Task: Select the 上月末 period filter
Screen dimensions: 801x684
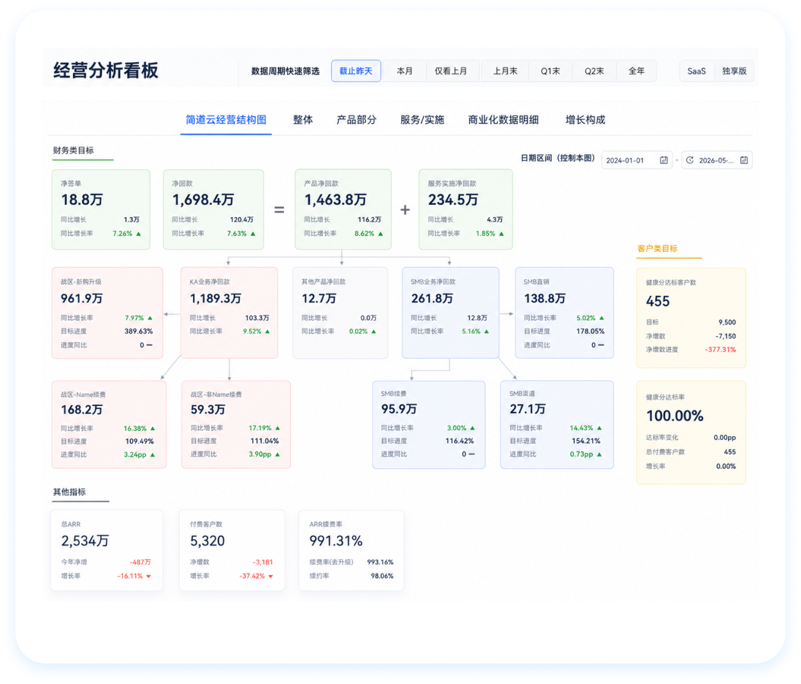Action: [x=505, y=71]
